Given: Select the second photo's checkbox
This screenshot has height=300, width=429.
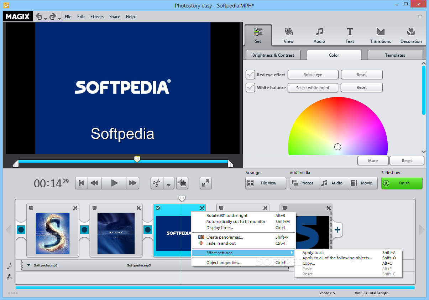Looking at the screenshot, I should 95,208.
